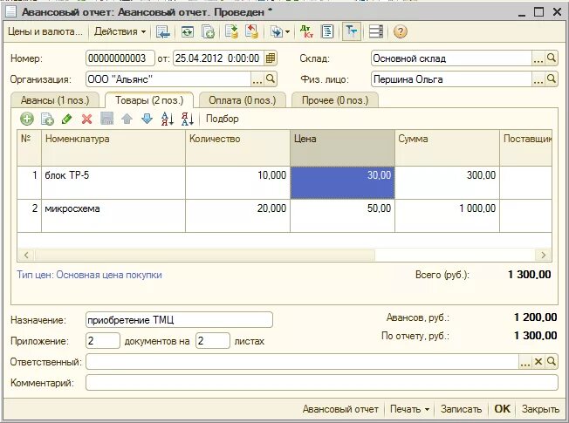Image resolution: width=569 pixels, height=423 pixels.
Task: Open Организация item with the magnifier icon
Action: [x=271, y=79]
